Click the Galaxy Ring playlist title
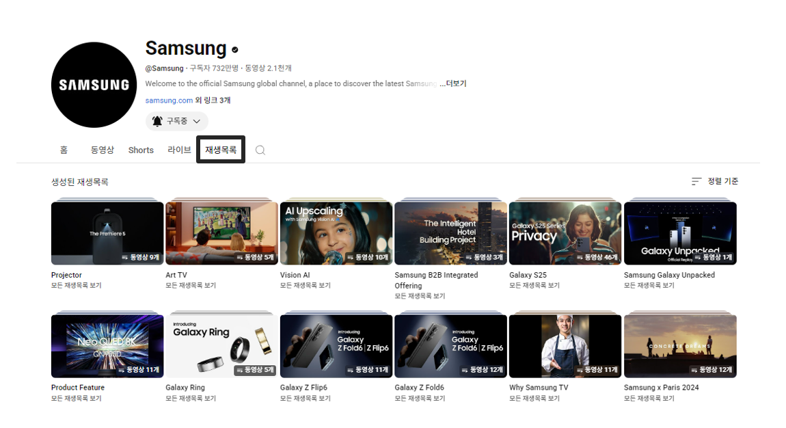Screen dimensions: 786x428 (185, 388)
